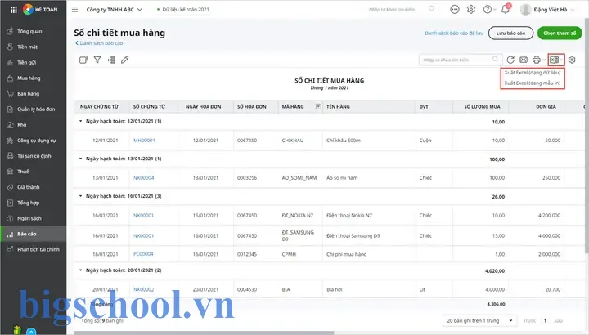Click the Tổng hợp sidebar icon
The width and height of the screenshot is (589, 335).
click(10, 203)
